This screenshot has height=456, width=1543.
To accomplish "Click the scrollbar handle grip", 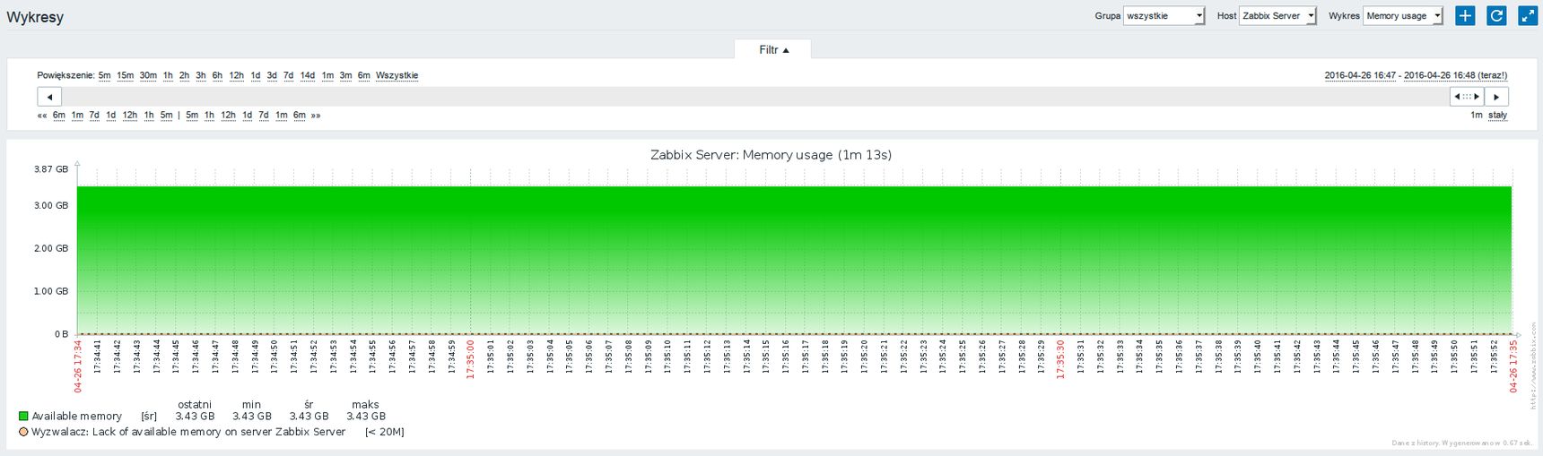I will click(1467, 97).
